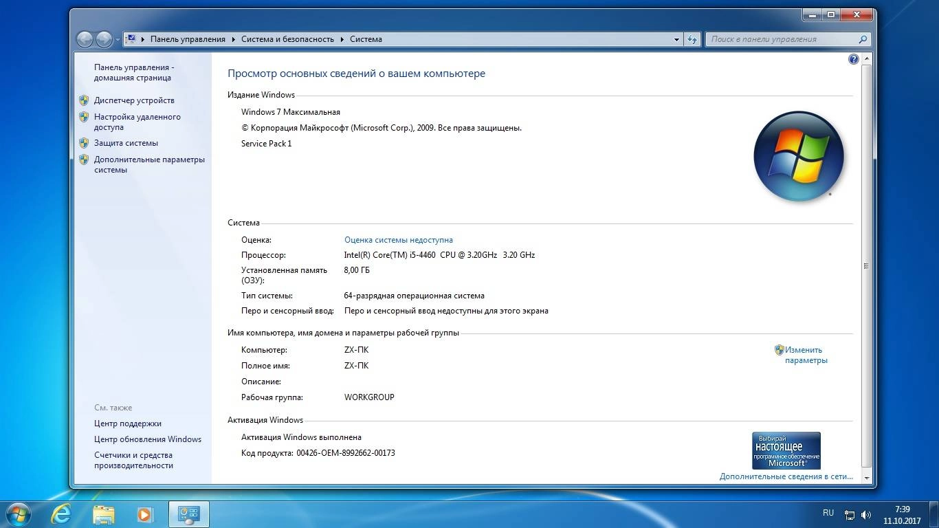
Task: Click the vertical scrollbar thumb
Action: [x=866, y=266]
